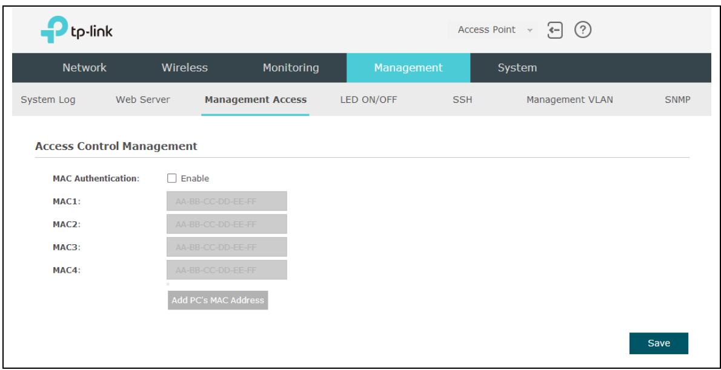Viewport: 721px width, 370px height.
Task: Click Add PC's MAC Address button
Action: click(x=218, y=300)
